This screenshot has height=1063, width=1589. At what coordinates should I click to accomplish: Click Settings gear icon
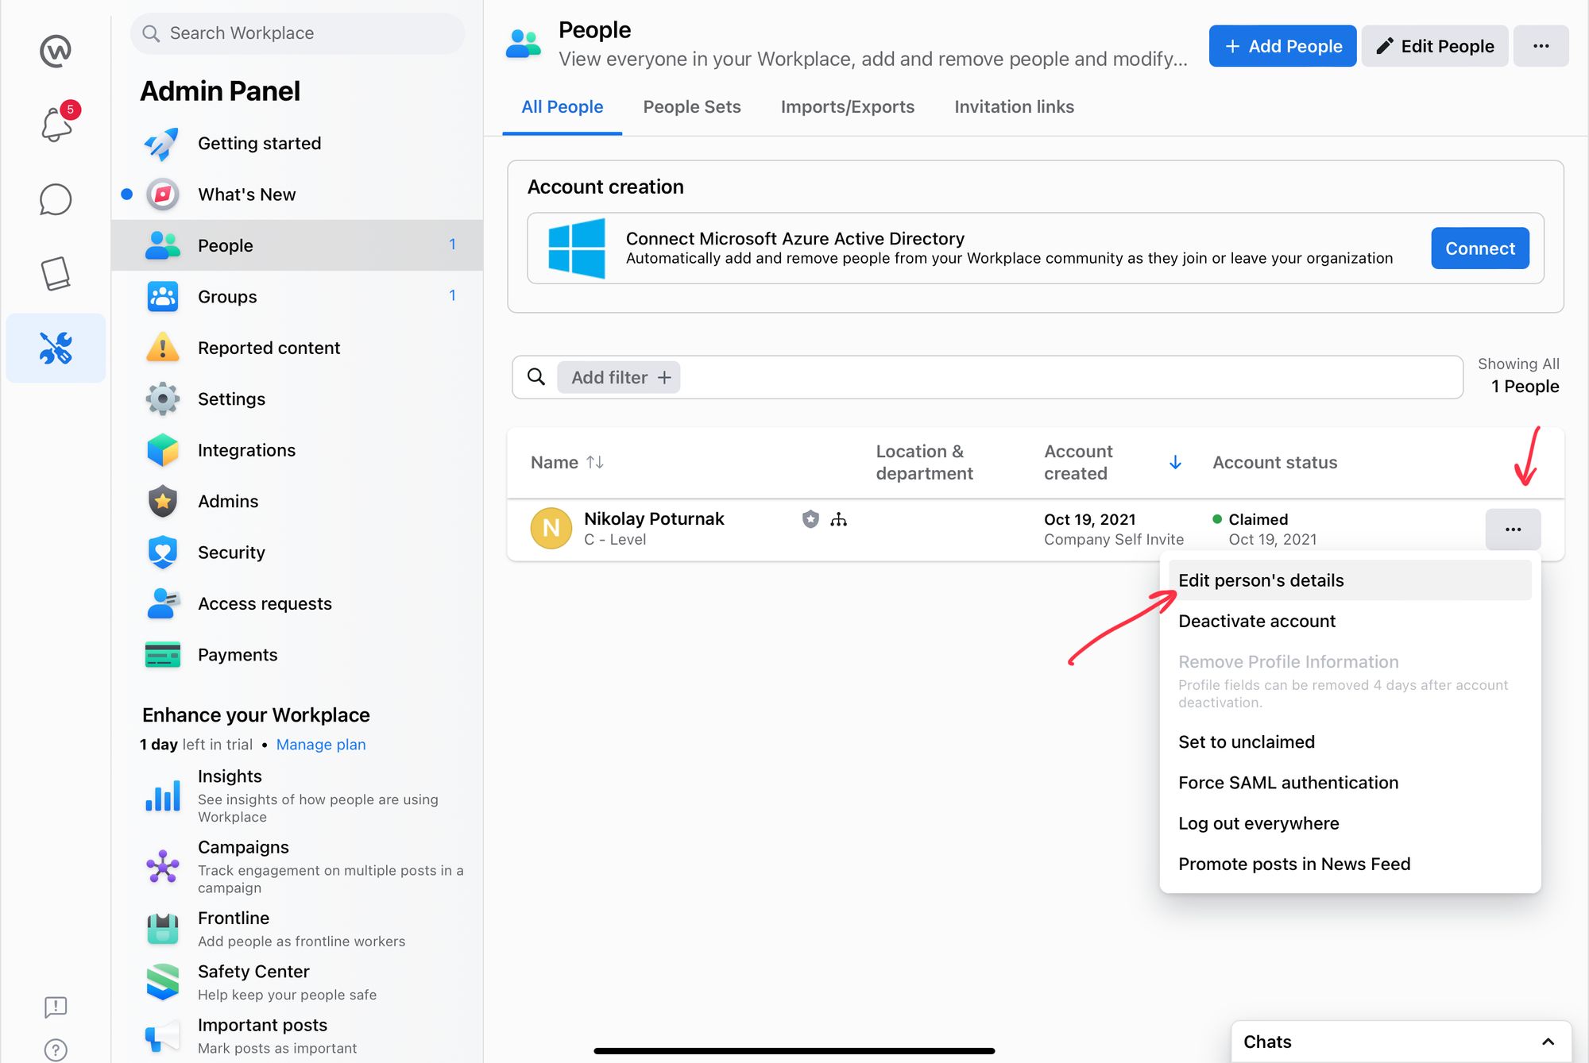click(x=163, y=399)
